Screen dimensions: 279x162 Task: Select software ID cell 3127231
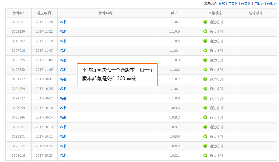point(18,22)
